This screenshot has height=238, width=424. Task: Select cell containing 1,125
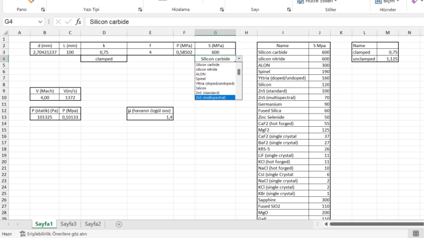click(x=388, y=59)
